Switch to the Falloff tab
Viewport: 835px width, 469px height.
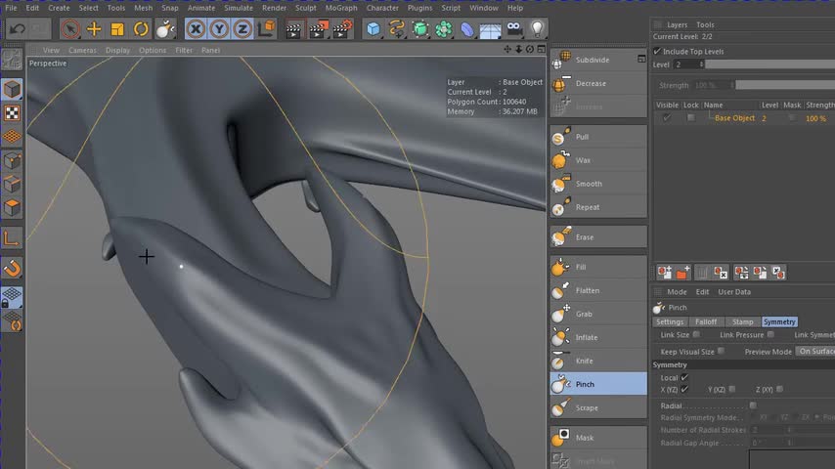(705, 321)
